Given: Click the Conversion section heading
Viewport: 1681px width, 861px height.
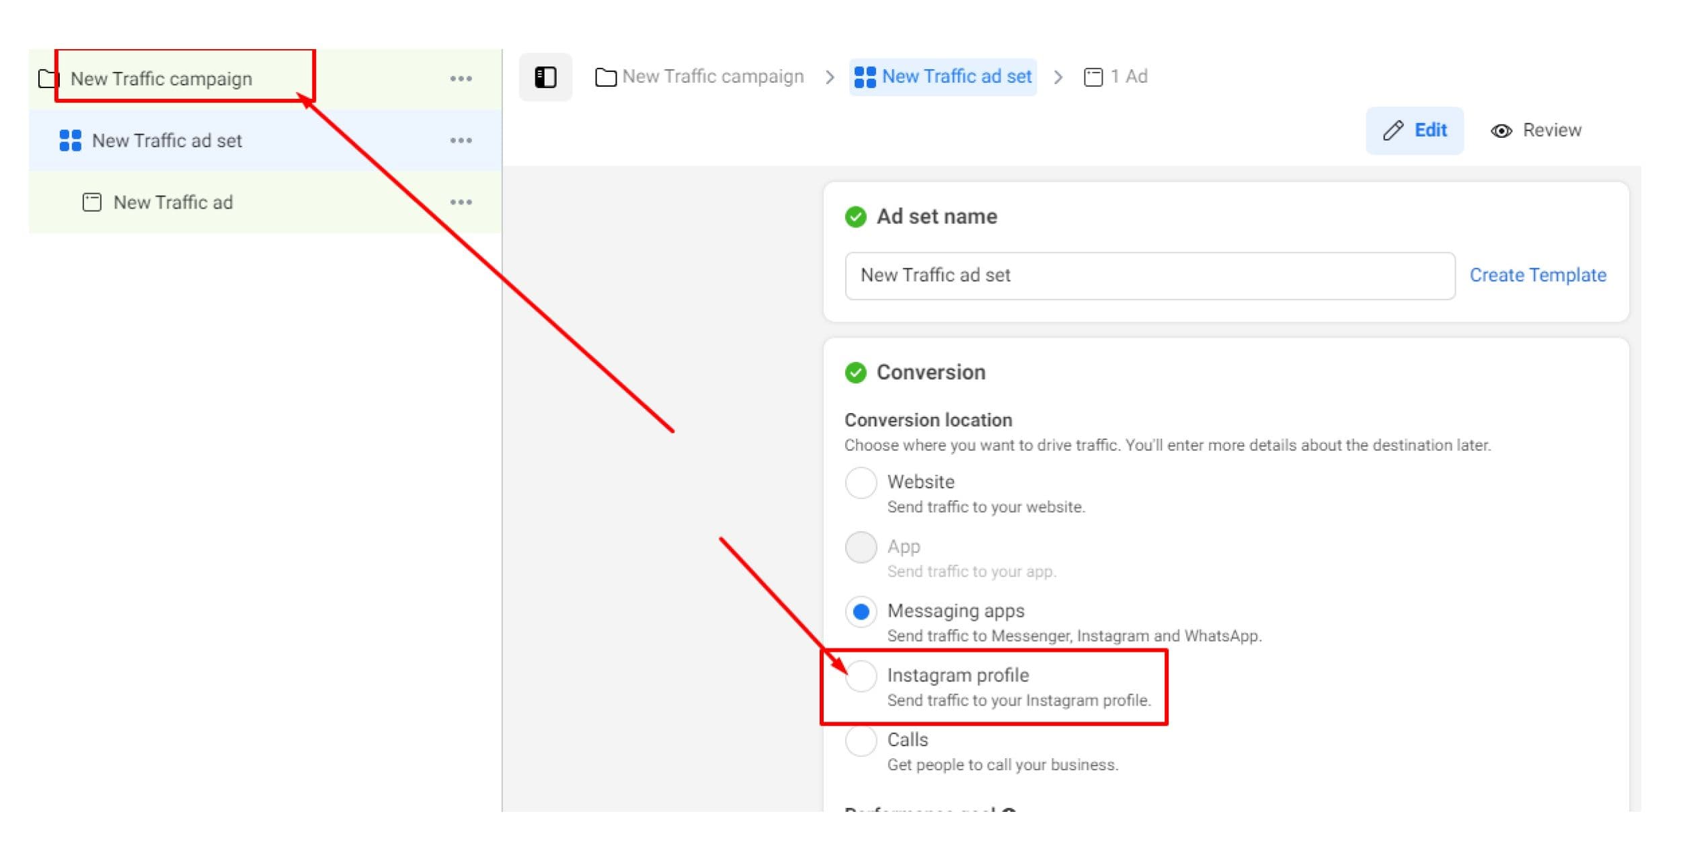Looking at the screenshot, I should [x=931, y=372].
